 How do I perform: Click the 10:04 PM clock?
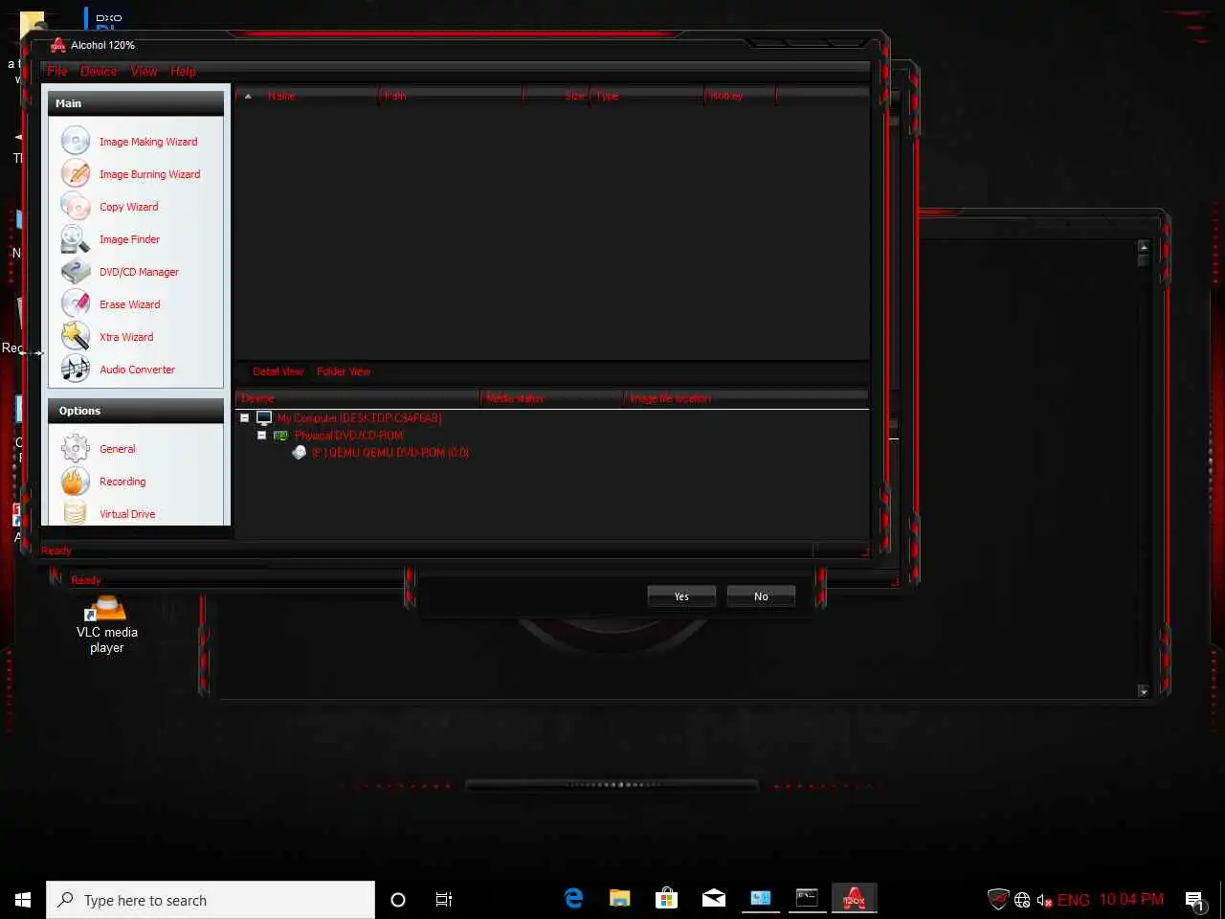coord(1131,900)
